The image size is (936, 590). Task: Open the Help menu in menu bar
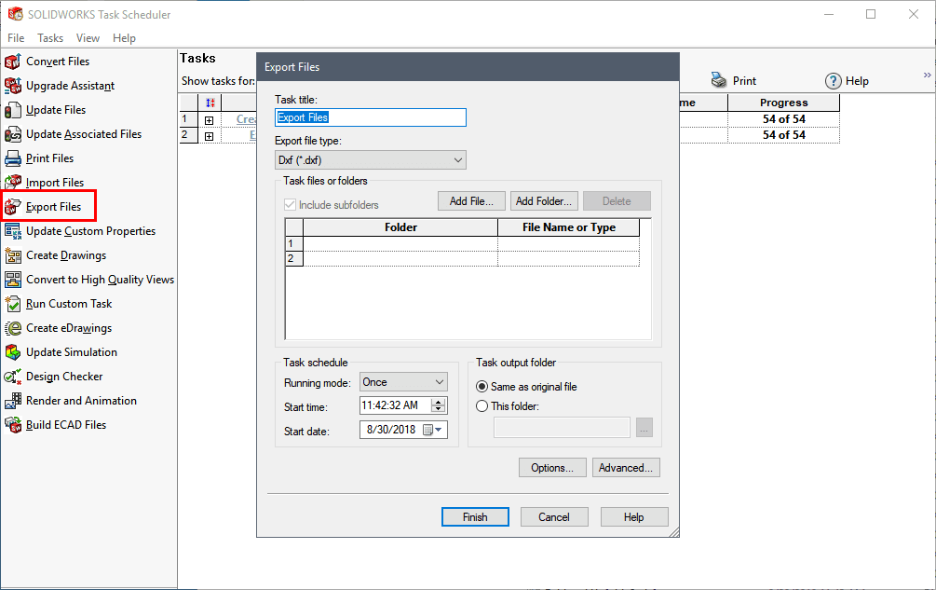point(124,38)
